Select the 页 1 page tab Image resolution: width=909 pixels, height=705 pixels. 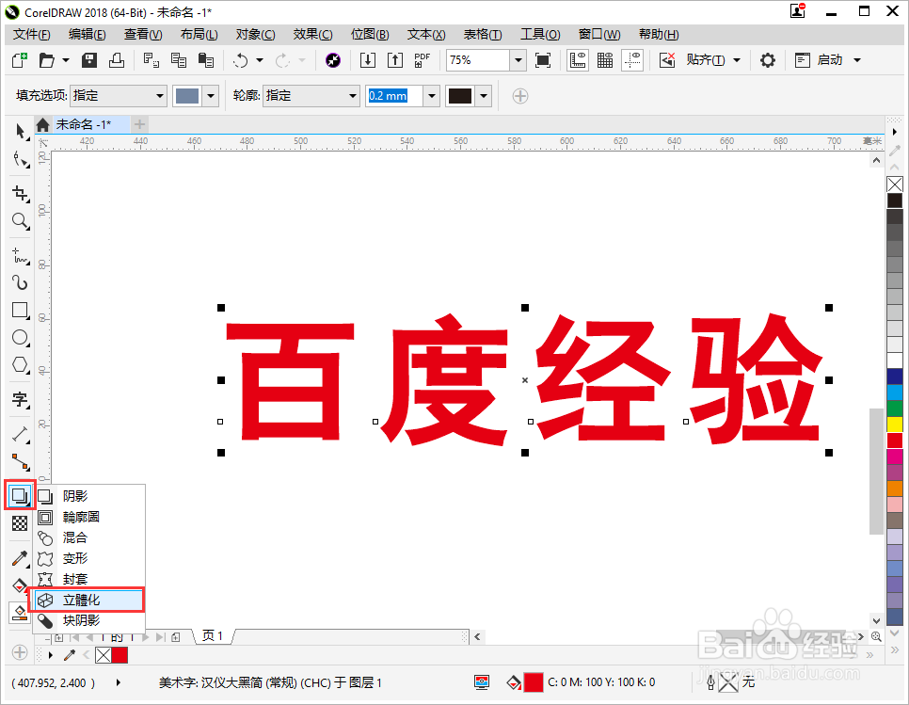[x=212, y=636]
